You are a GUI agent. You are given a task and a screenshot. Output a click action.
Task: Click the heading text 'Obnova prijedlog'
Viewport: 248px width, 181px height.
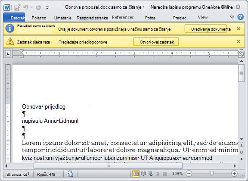43,107
